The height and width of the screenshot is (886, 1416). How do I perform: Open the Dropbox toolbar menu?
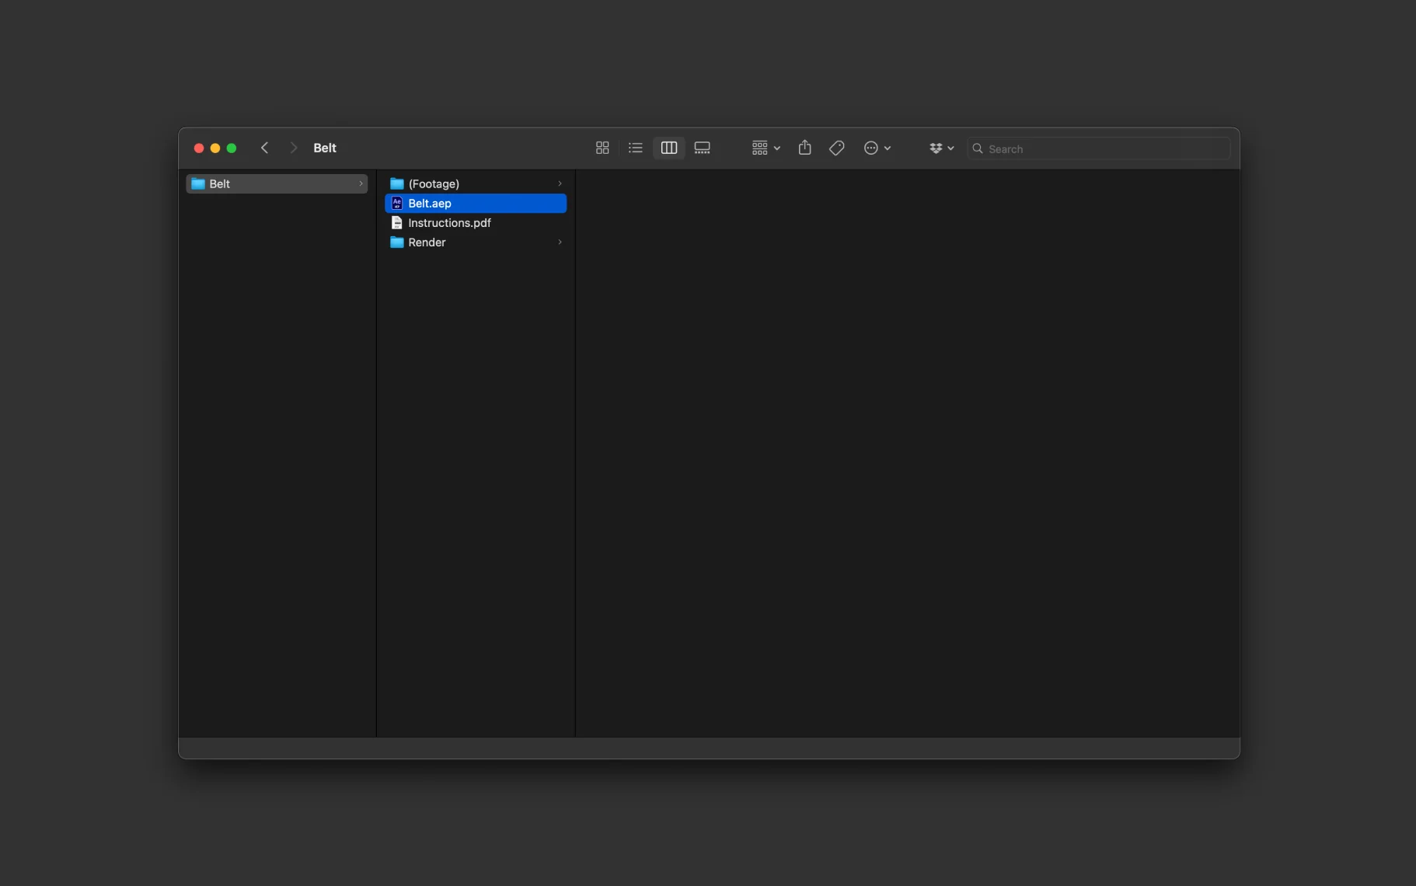[x=941, y=148]
